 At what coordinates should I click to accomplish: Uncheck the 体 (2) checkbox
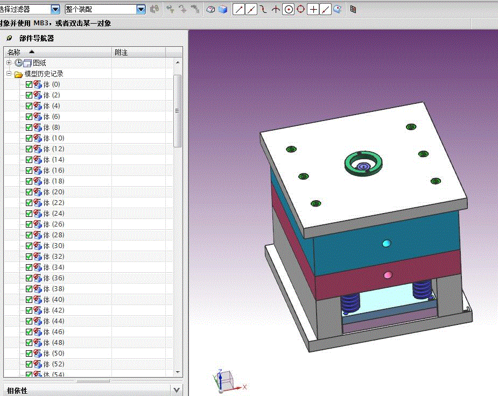pos(29,95)
